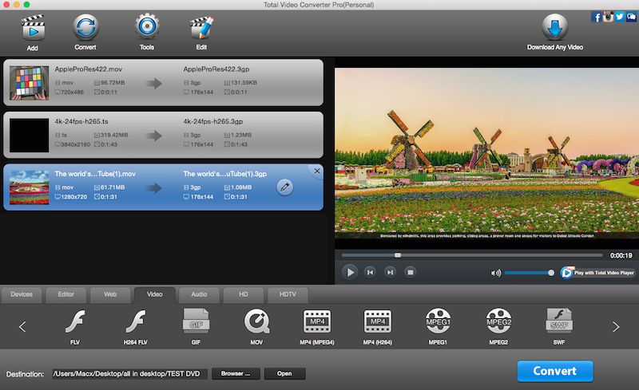This screenshot has height=390, width=639.
Task: Switch to the HDTV tab
Action: click(288, 295)
